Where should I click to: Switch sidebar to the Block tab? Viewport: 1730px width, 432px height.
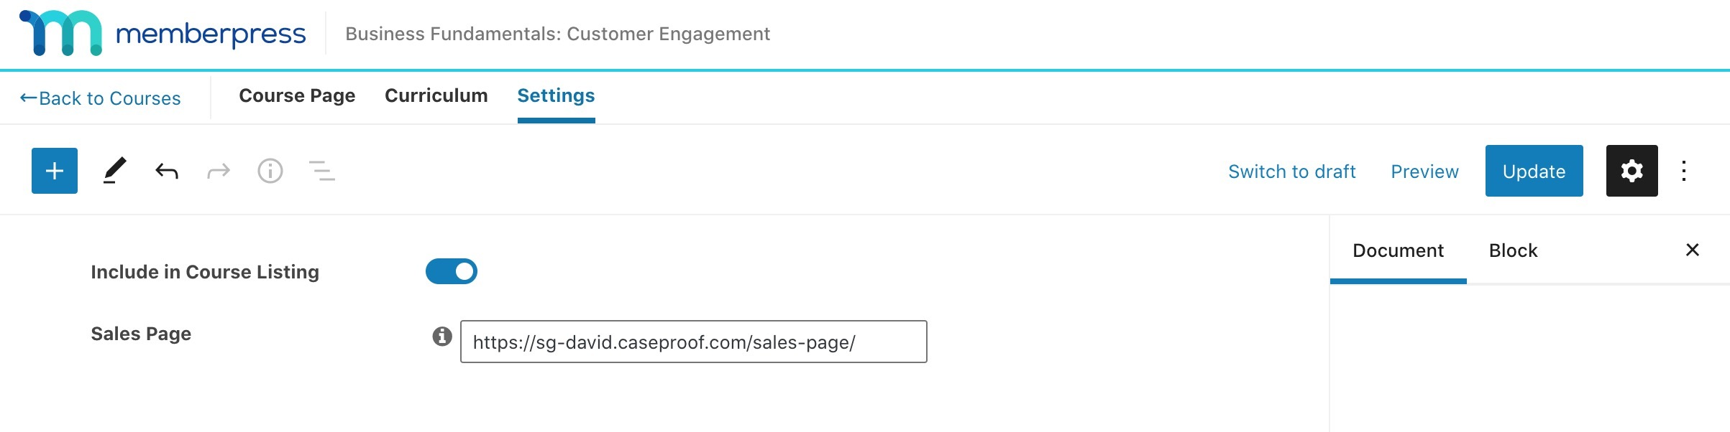click(x=1514, y=250)
